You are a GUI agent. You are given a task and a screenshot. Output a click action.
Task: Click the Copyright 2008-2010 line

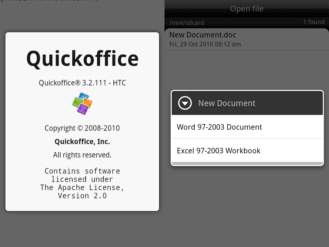point(82,128)
